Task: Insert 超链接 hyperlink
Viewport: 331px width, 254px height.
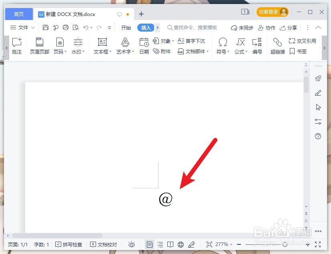Action: [278, 46]
